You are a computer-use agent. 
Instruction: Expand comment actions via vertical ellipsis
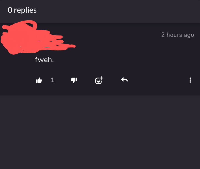coord(190,80)
